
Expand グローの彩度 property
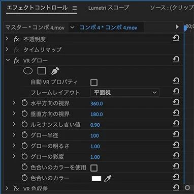pyautogui.click(x=14, y=156)
